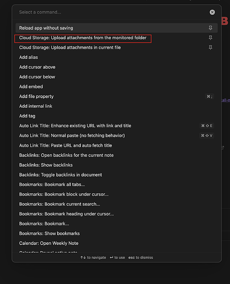The width and height of the screenshot is (230, 284).
Task: Unpin Upload attachments in current file command
Action: click(x=210, y=47)
